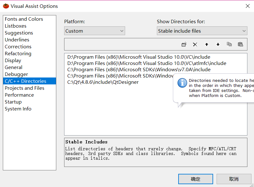Close the Visual Assist Options dialog
254x187 pixels.
[247, 6]
